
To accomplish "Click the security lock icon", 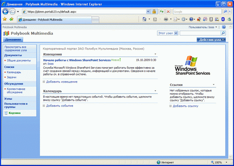I will [x=154, y=12].
